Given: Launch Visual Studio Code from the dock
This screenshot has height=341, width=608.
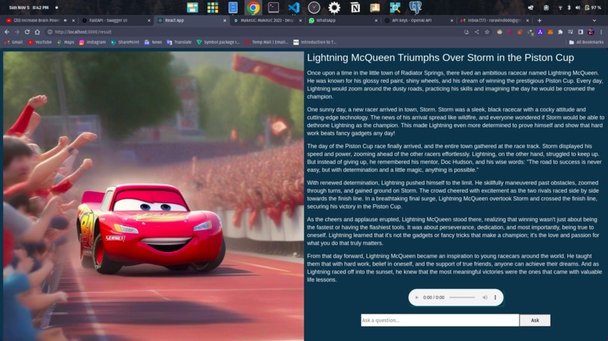Looking at the screenshot, I should [x=293, y=8].
